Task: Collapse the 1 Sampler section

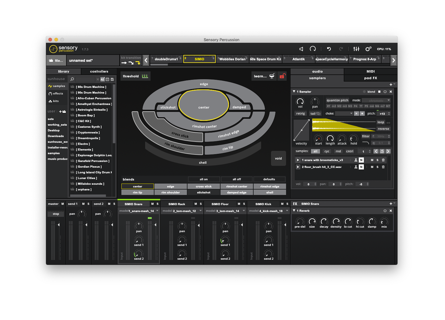Action: point(294,91)
